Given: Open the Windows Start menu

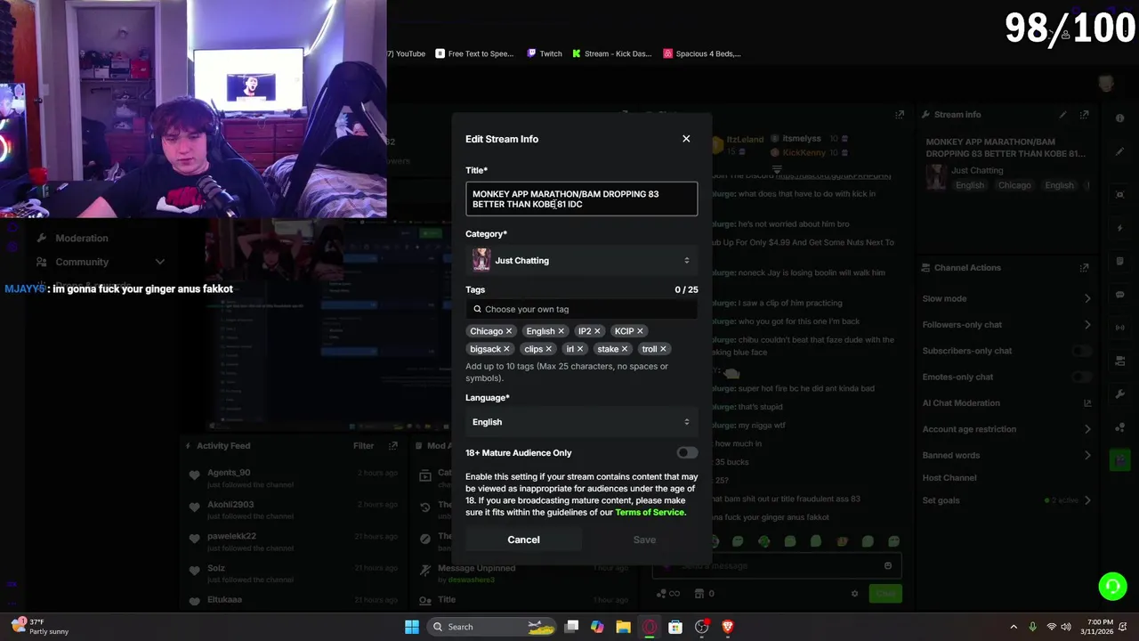Looking at the screenshot, I should [x=412, y=627].
